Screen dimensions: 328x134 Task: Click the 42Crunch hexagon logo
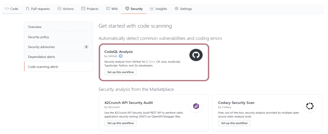(x=196, y=106)
